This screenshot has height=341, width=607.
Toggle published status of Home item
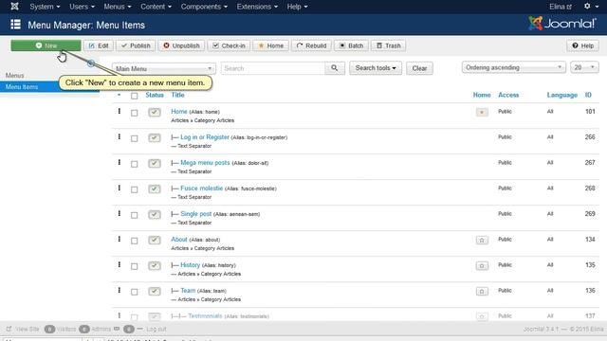(x=154, y=113)
